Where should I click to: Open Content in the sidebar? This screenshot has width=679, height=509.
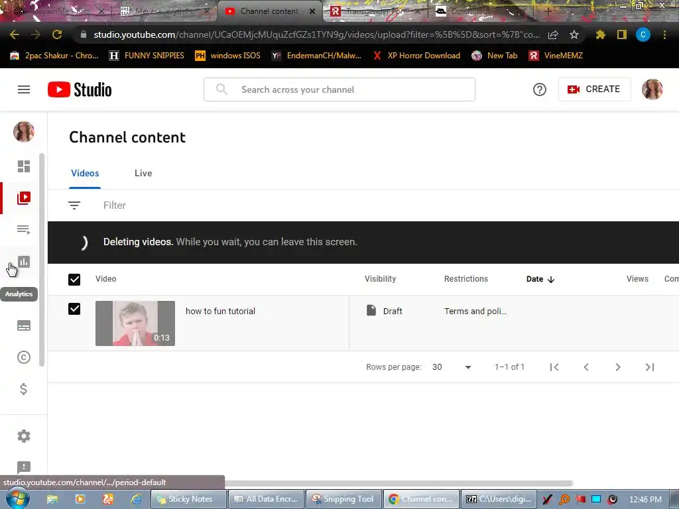(x=24, y=198)
